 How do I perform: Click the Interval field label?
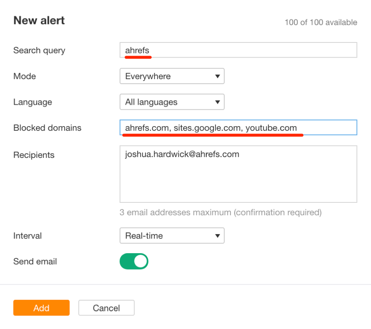click(x=28, y=236)
